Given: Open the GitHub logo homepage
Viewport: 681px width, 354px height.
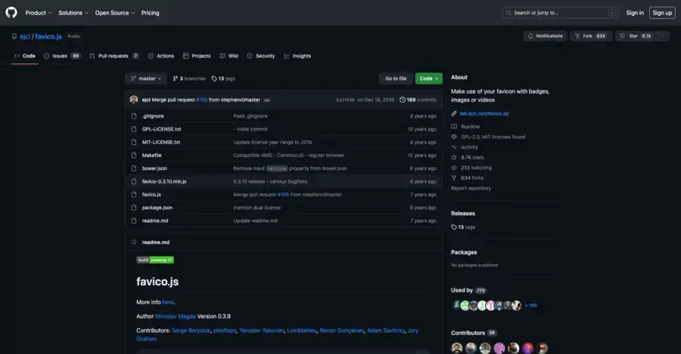Looking at the screenshot, I should (x=11, y=13).
